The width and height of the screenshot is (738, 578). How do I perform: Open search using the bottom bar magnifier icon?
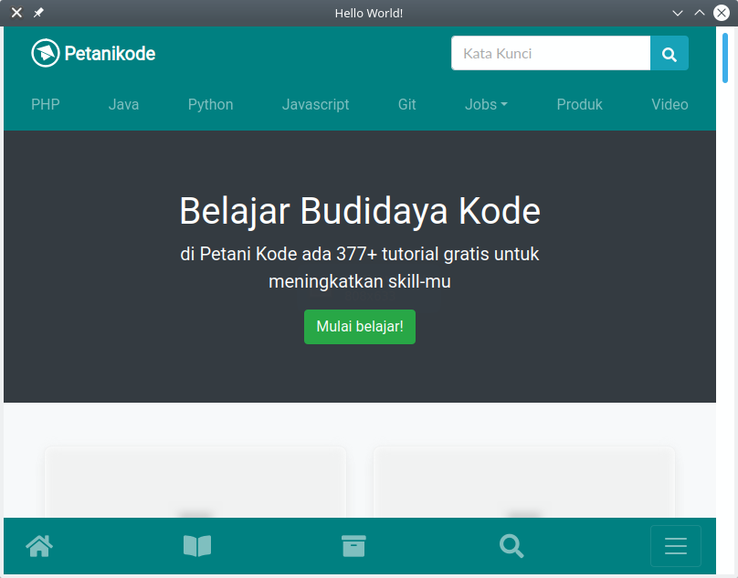[511, 546]
